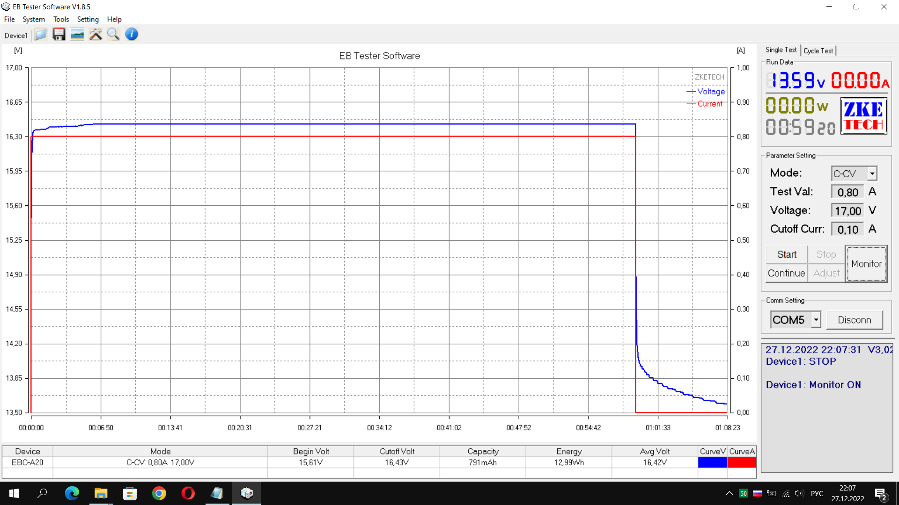Screen dimensions: 899x505
Task: Click the save picture landscape icon
Action: click(x=77, y=34)
